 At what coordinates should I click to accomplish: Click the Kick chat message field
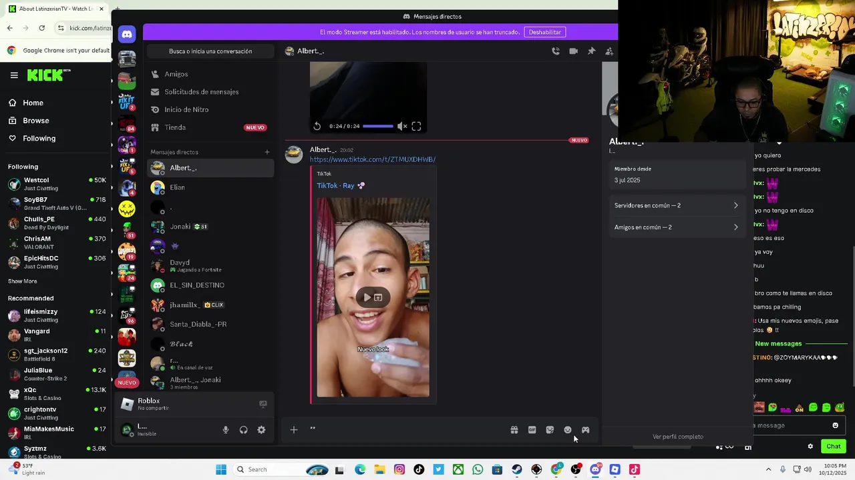pos(790,425)
